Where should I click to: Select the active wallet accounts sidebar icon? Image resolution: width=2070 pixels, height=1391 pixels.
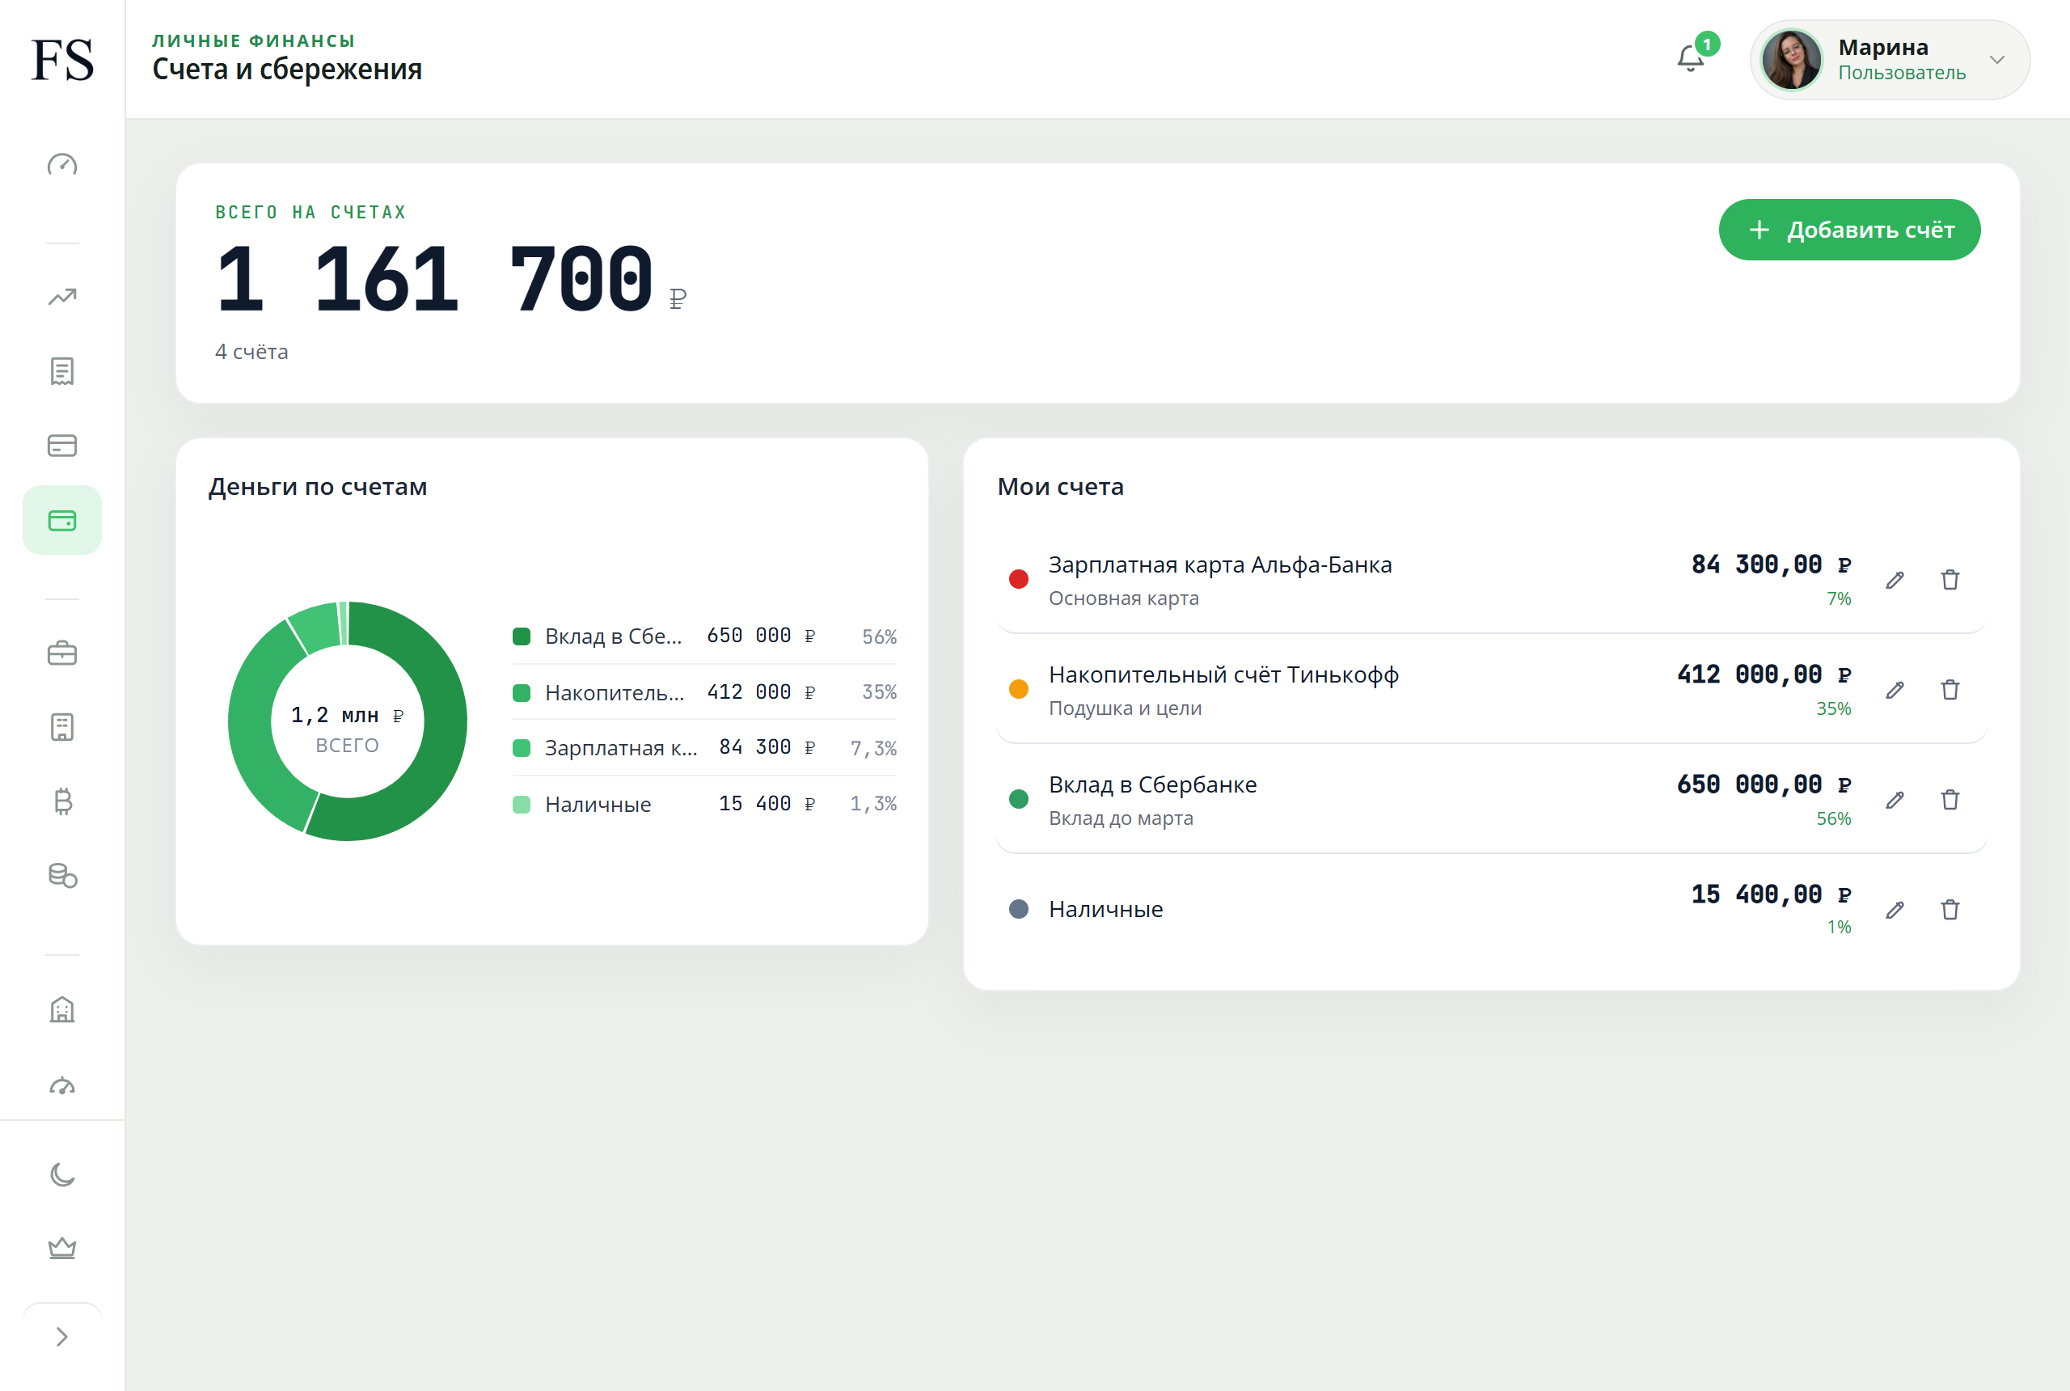click(x=62, y=520)
